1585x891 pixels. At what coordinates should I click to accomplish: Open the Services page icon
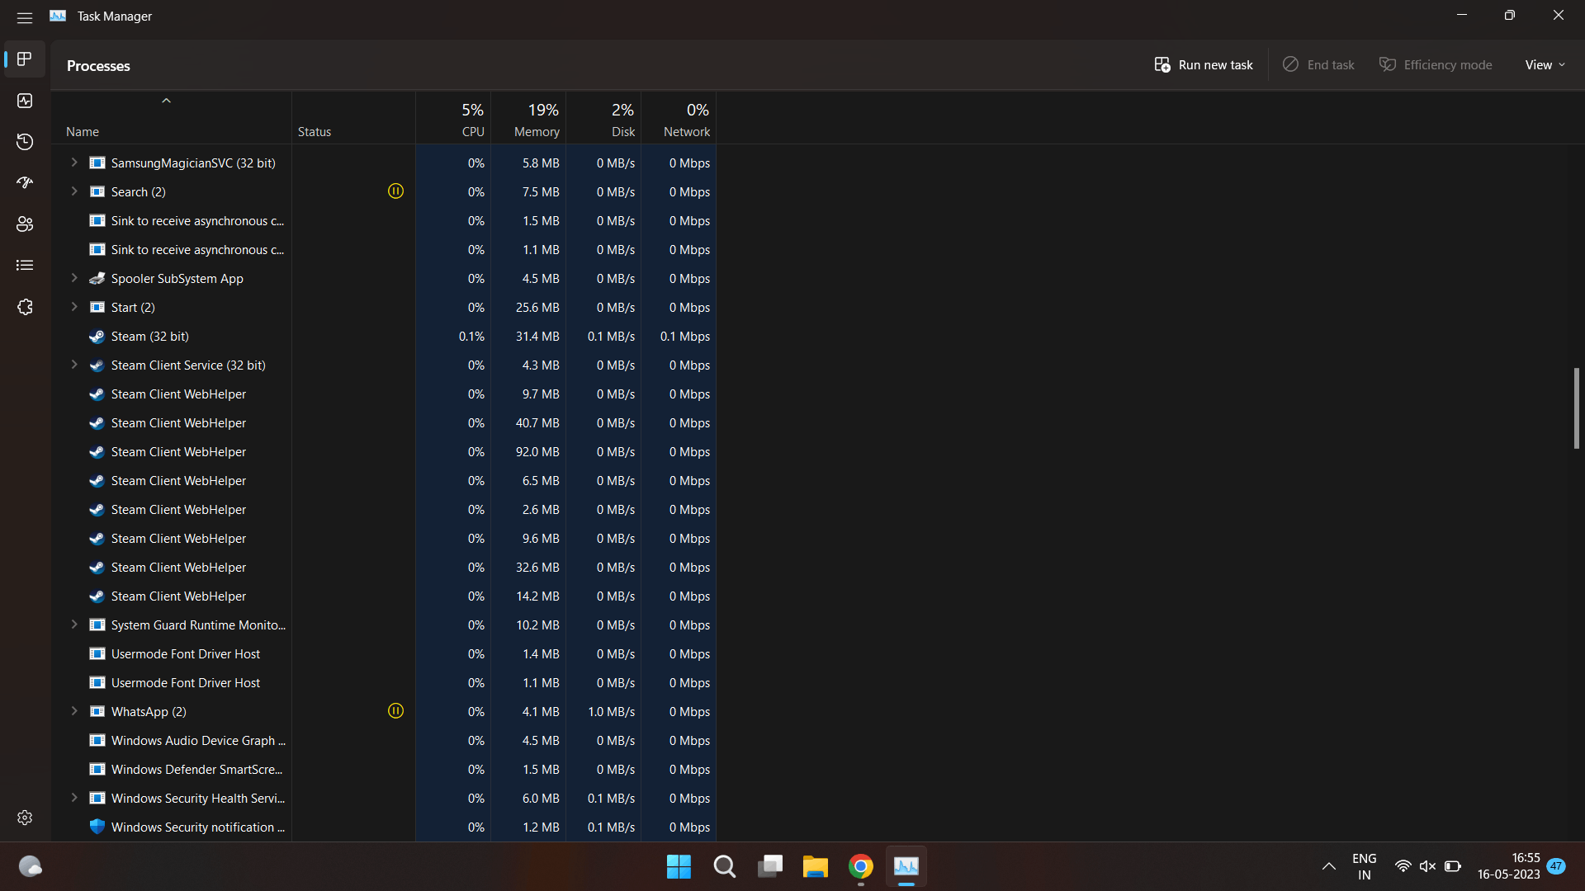[x=25, y=307]
